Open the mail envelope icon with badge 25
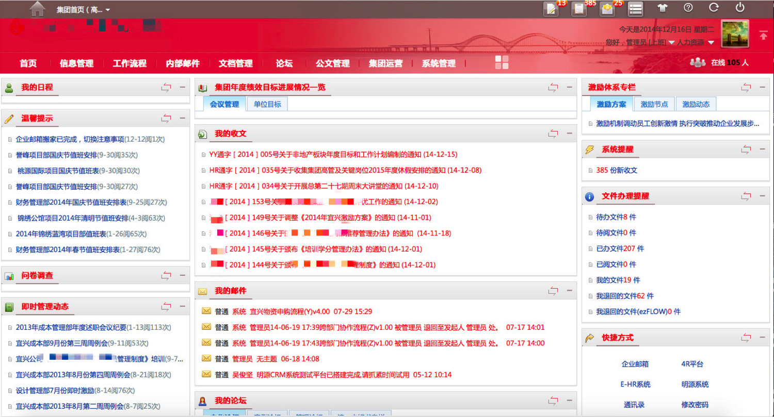This screenshot has width=774, height=417. point(607,9)
